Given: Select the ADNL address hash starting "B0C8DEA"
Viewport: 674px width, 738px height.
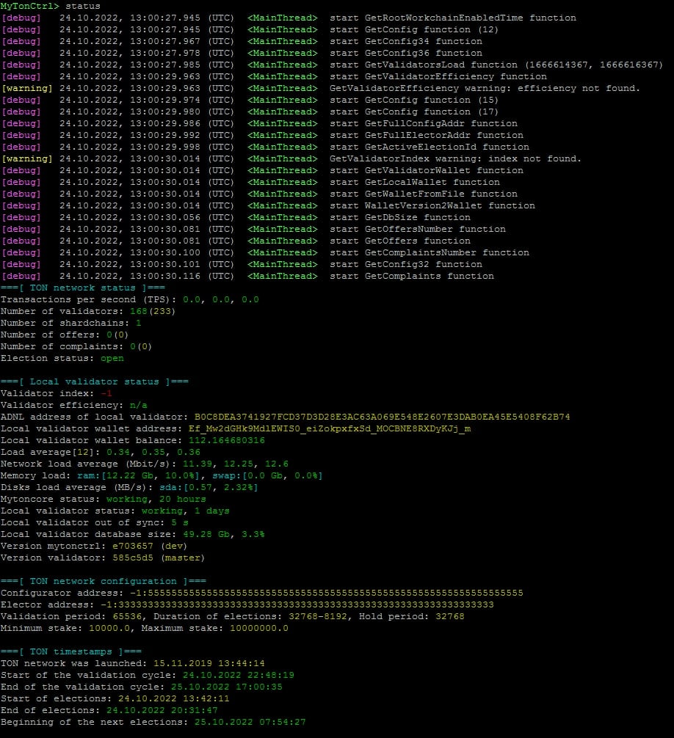Looking at the screenshot, I should (382, 417).
